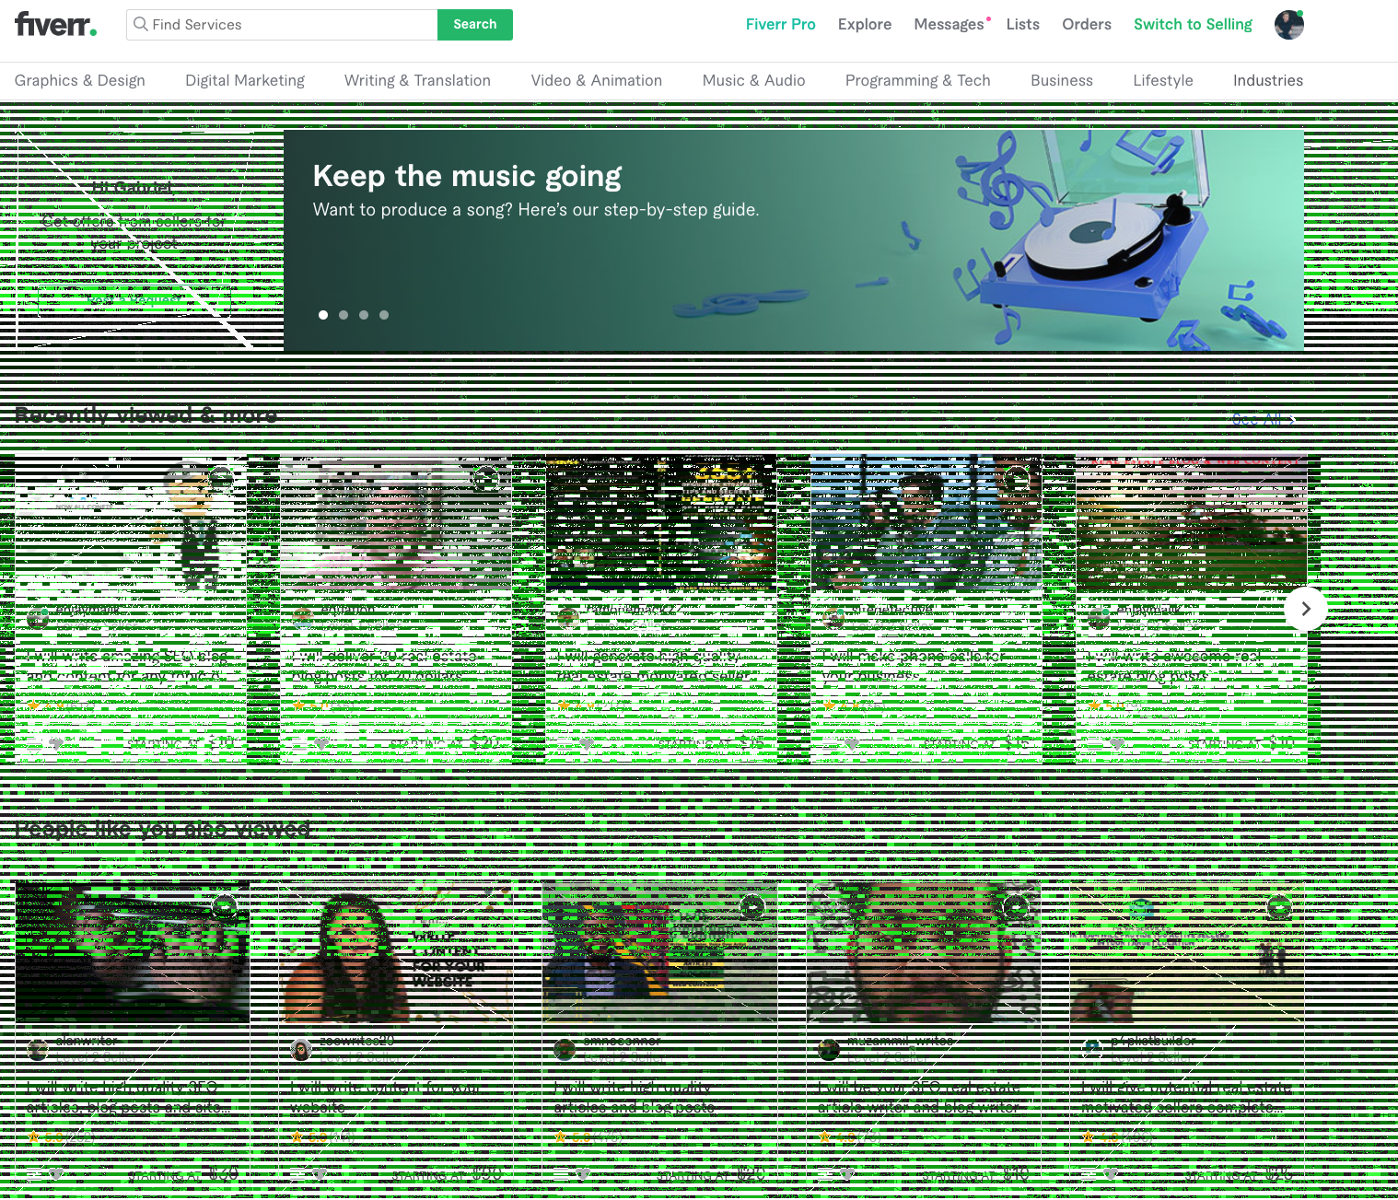The image size is (1398, 1200).
Task: Open the user profile avatar menu
Action: (1288, 25)
